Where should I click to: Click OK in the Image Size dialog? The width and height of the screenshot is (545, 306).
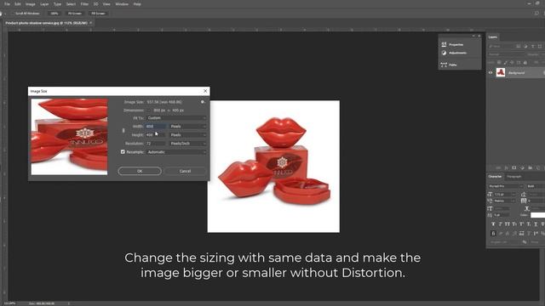pyautogui.click(x=140, y=171)
